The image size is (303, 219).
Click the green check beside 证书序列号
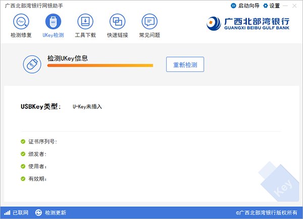23,141
